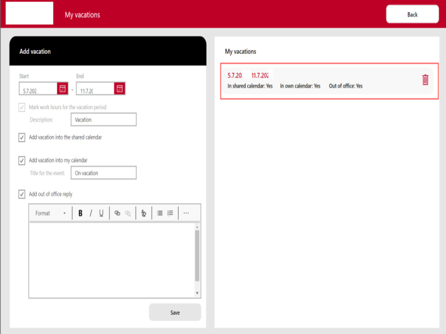Image resolution: width=446 pixels, height=334 pixels.
Task: Click the Back button
Action: 413,15
